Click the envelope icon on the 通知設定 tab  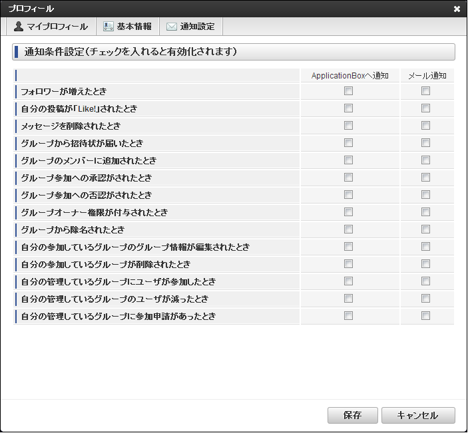point(172,27)
